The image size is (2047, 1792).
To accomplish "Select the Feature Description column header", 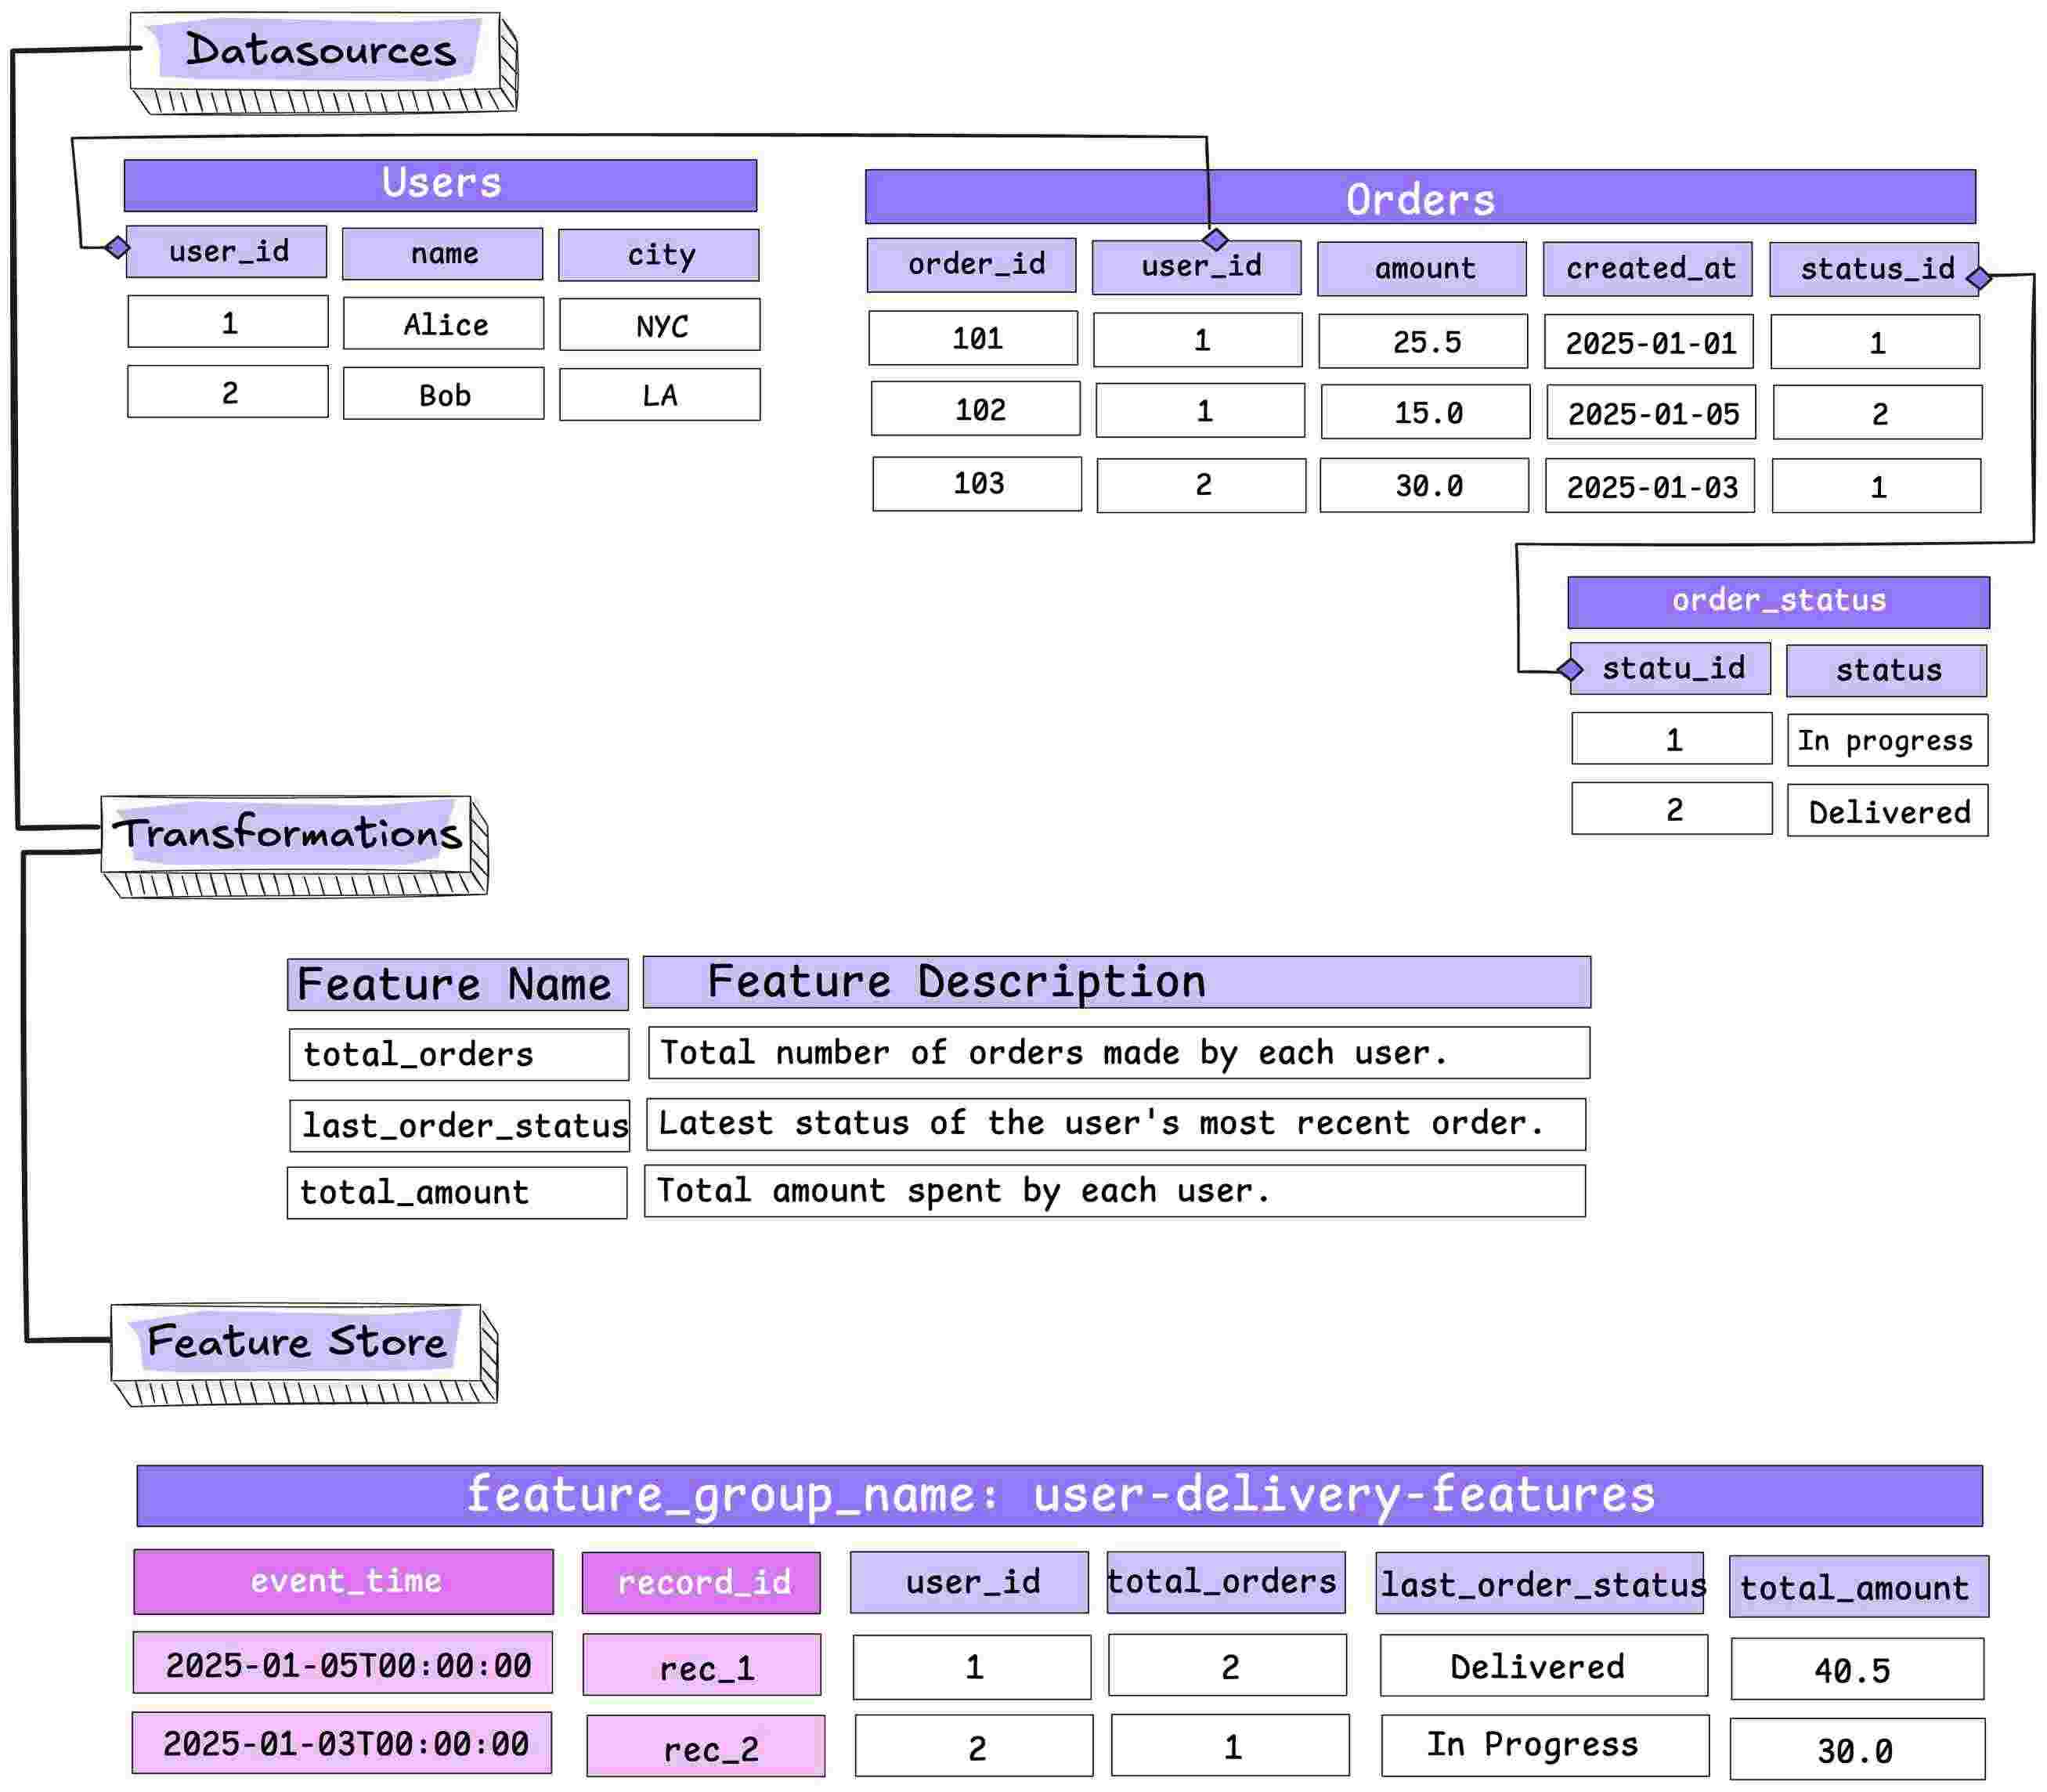I will point(1115,982).
